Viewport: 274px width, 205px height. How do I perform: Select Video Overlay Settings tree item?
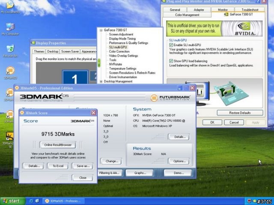pyautogui.click(x=123, y=56)
